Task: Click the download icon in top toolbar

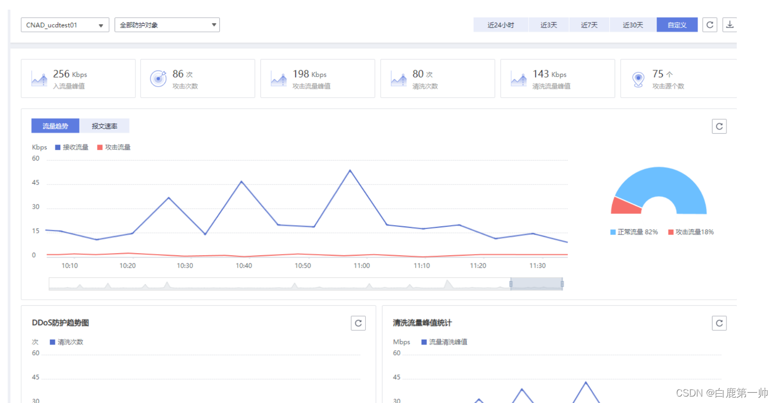Action: (730, 25)
